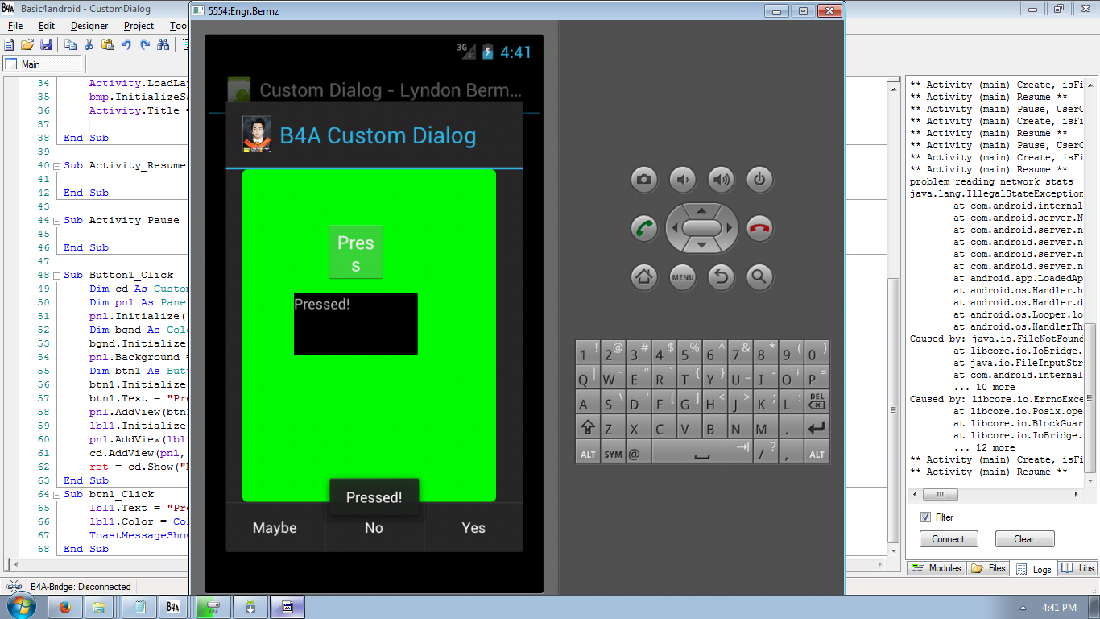Switch to the Logs tab
Image resolution: width=1100 pixels, height=619 pixels.
1034,569
